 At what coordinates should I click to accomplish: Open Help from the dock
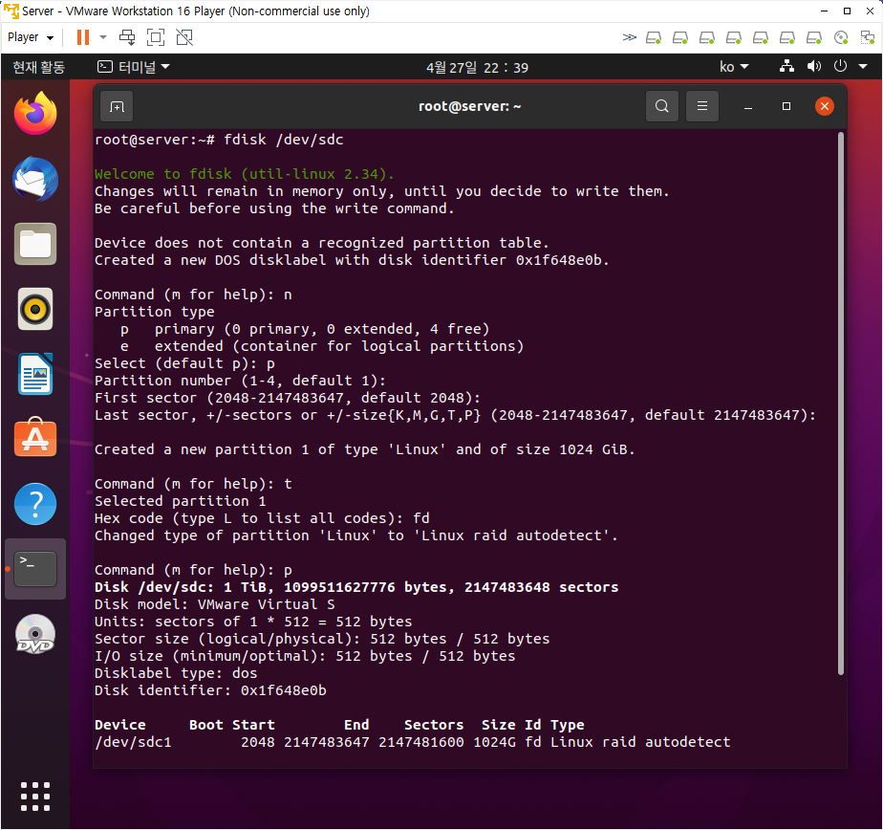pyautogui.click(x=35, y=504)
